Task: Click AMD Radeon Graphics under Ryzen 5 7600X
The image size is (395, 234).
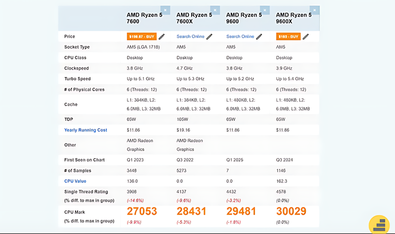Action: coord(190,145)
